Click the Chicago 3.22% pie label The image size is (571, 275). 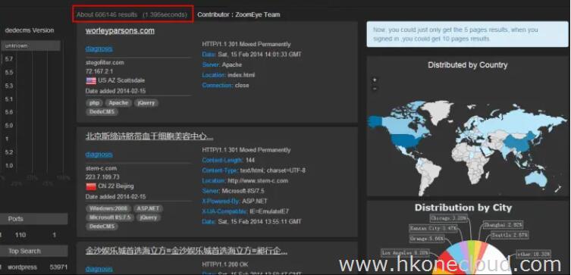(x=448, y=218)
